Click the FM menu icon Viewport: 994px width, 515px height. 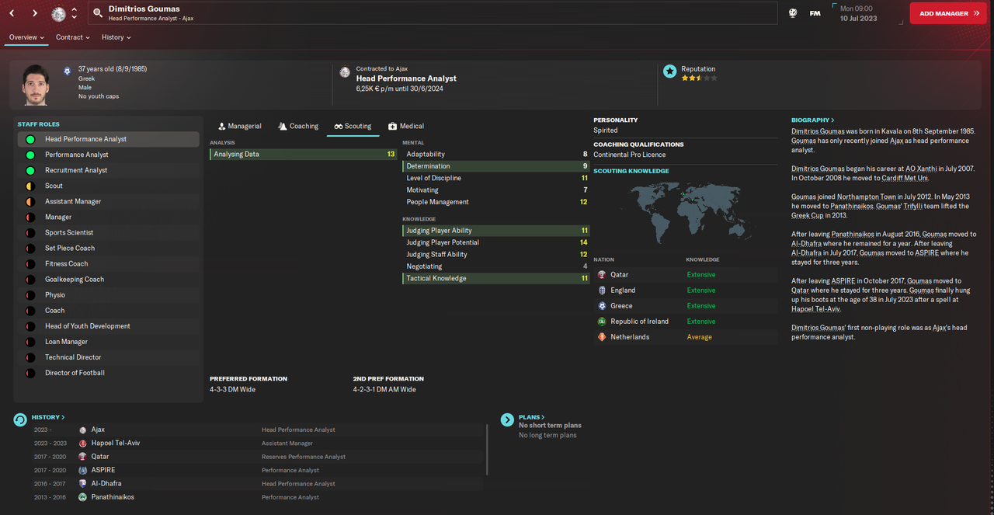[x=815, y=13]
